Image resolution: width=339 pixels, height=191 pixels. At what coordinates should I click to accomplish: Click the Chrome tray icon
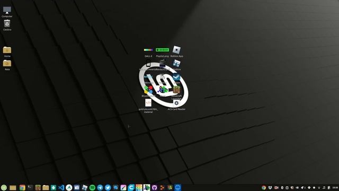coord(264,188)
